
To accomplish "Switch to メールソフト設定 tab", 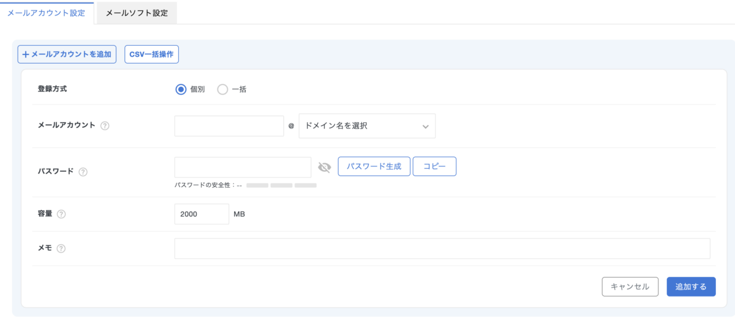I will pyautogui.click(x=137, y=13).
